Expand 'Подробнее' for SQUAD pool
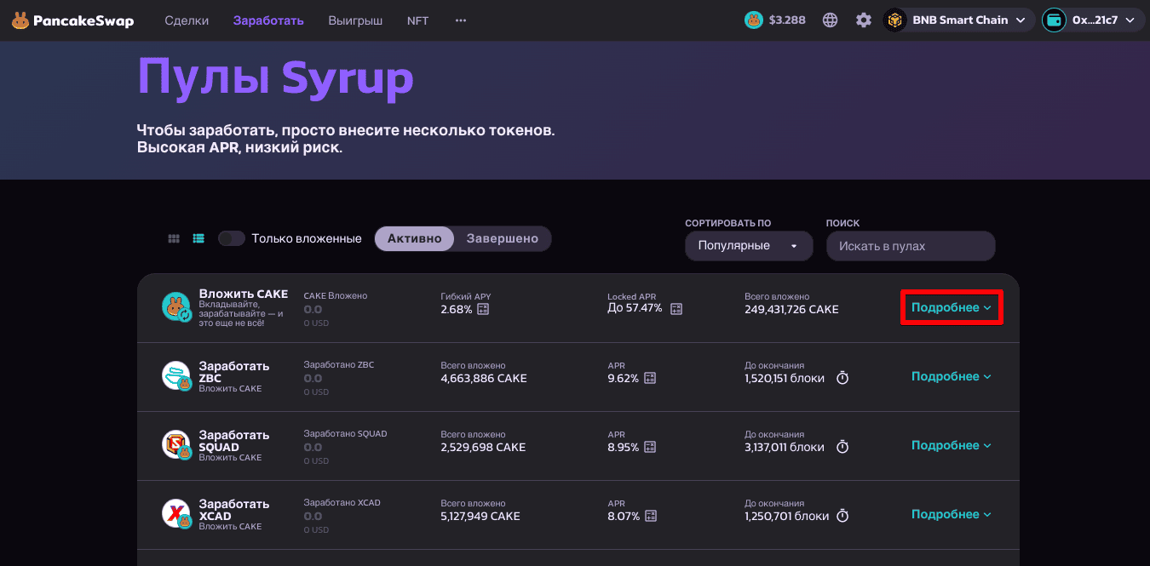The image size is (1150, 566). pos(952,445)
